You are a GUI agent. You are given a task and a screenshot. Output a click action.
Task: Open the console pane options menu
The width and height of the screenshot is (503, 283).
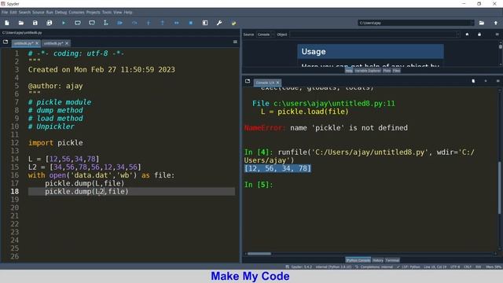497,81
